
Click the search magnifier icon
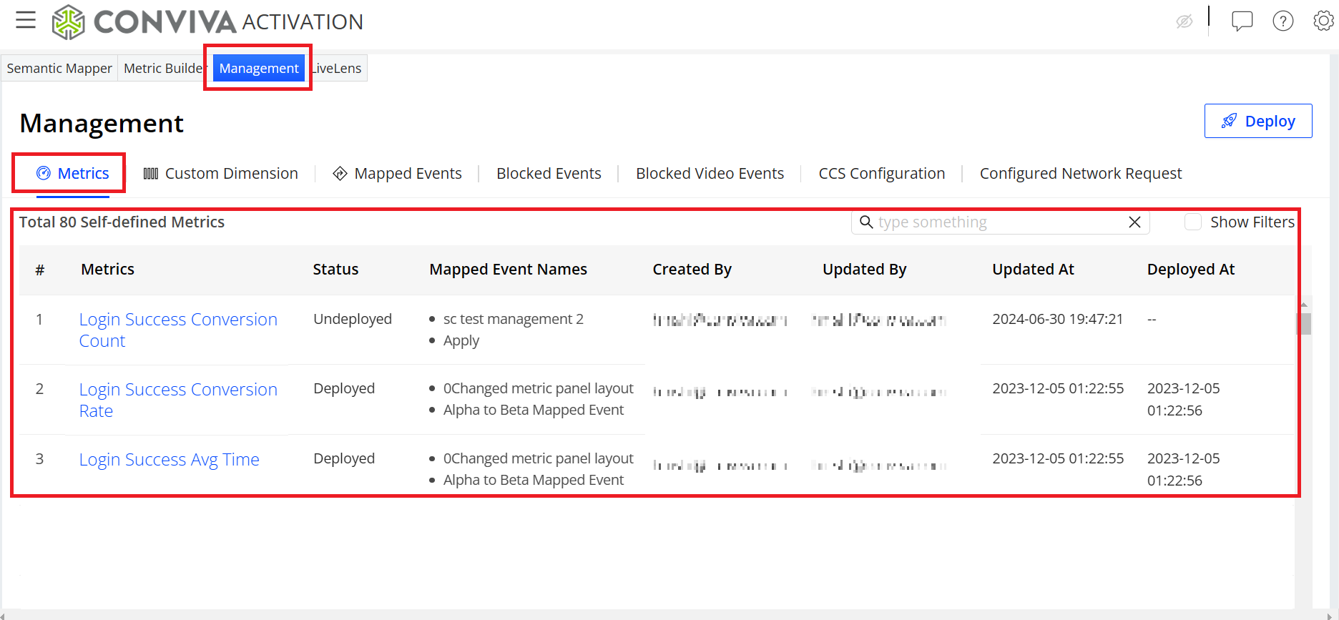(866, 222)
